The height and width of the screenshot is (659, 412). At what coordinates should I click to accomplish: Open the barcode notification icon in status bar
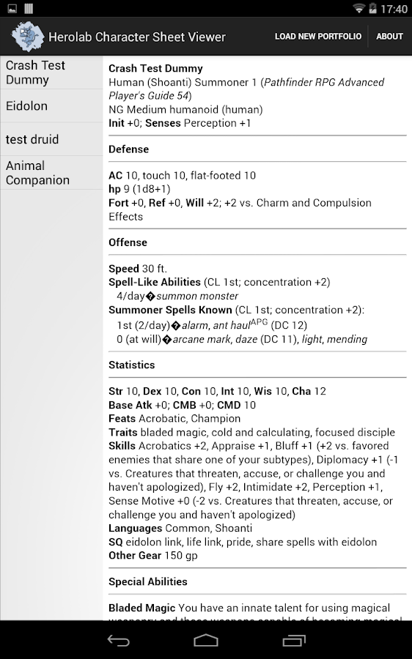29,8
